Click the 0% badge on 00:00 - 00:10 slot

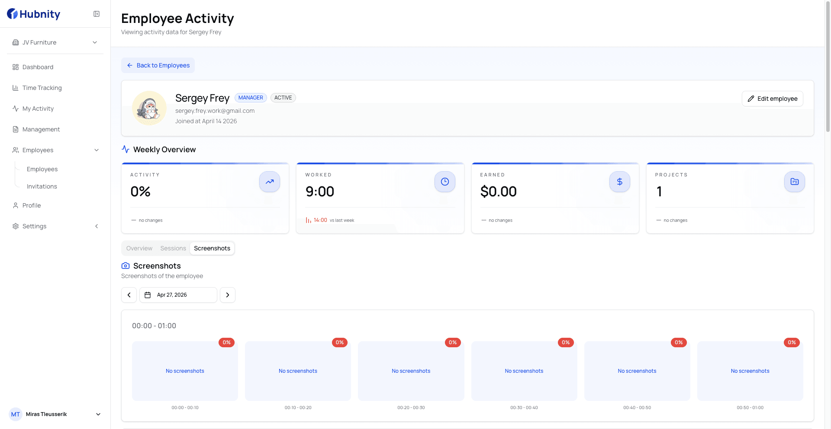pos(227,343)
